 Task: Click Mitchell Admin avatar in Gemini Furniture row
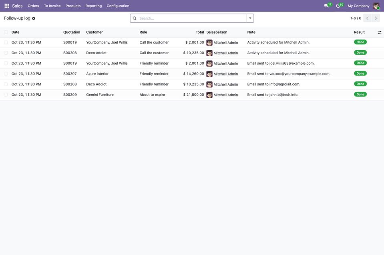pyautogui.click(x=209, y=95)
